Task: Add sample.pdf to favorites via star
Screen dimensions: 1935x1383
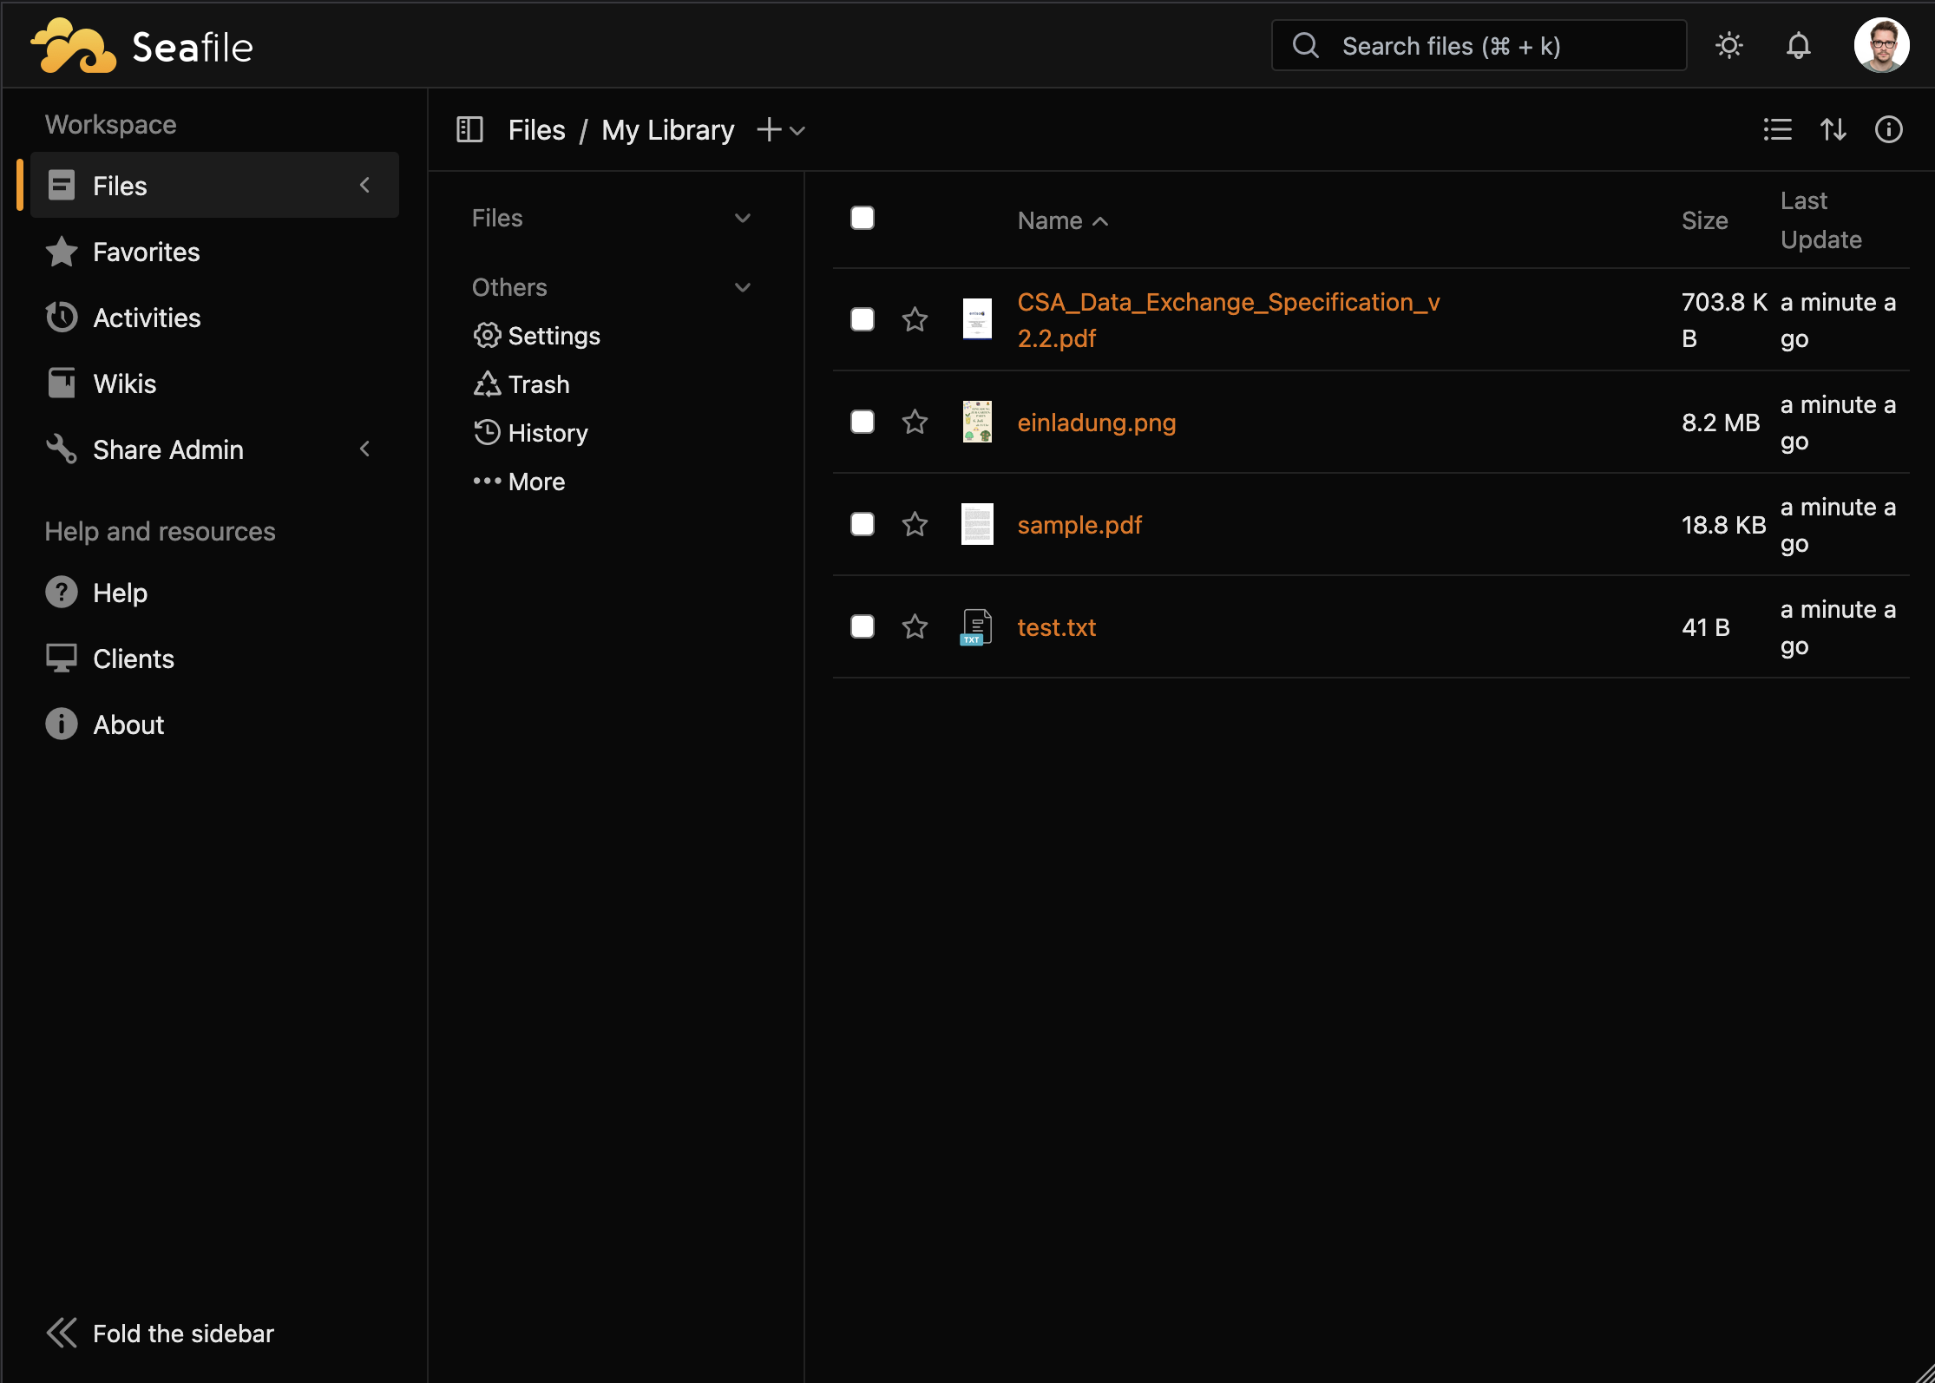Action: pyautogui.click(x=915, y=524)
